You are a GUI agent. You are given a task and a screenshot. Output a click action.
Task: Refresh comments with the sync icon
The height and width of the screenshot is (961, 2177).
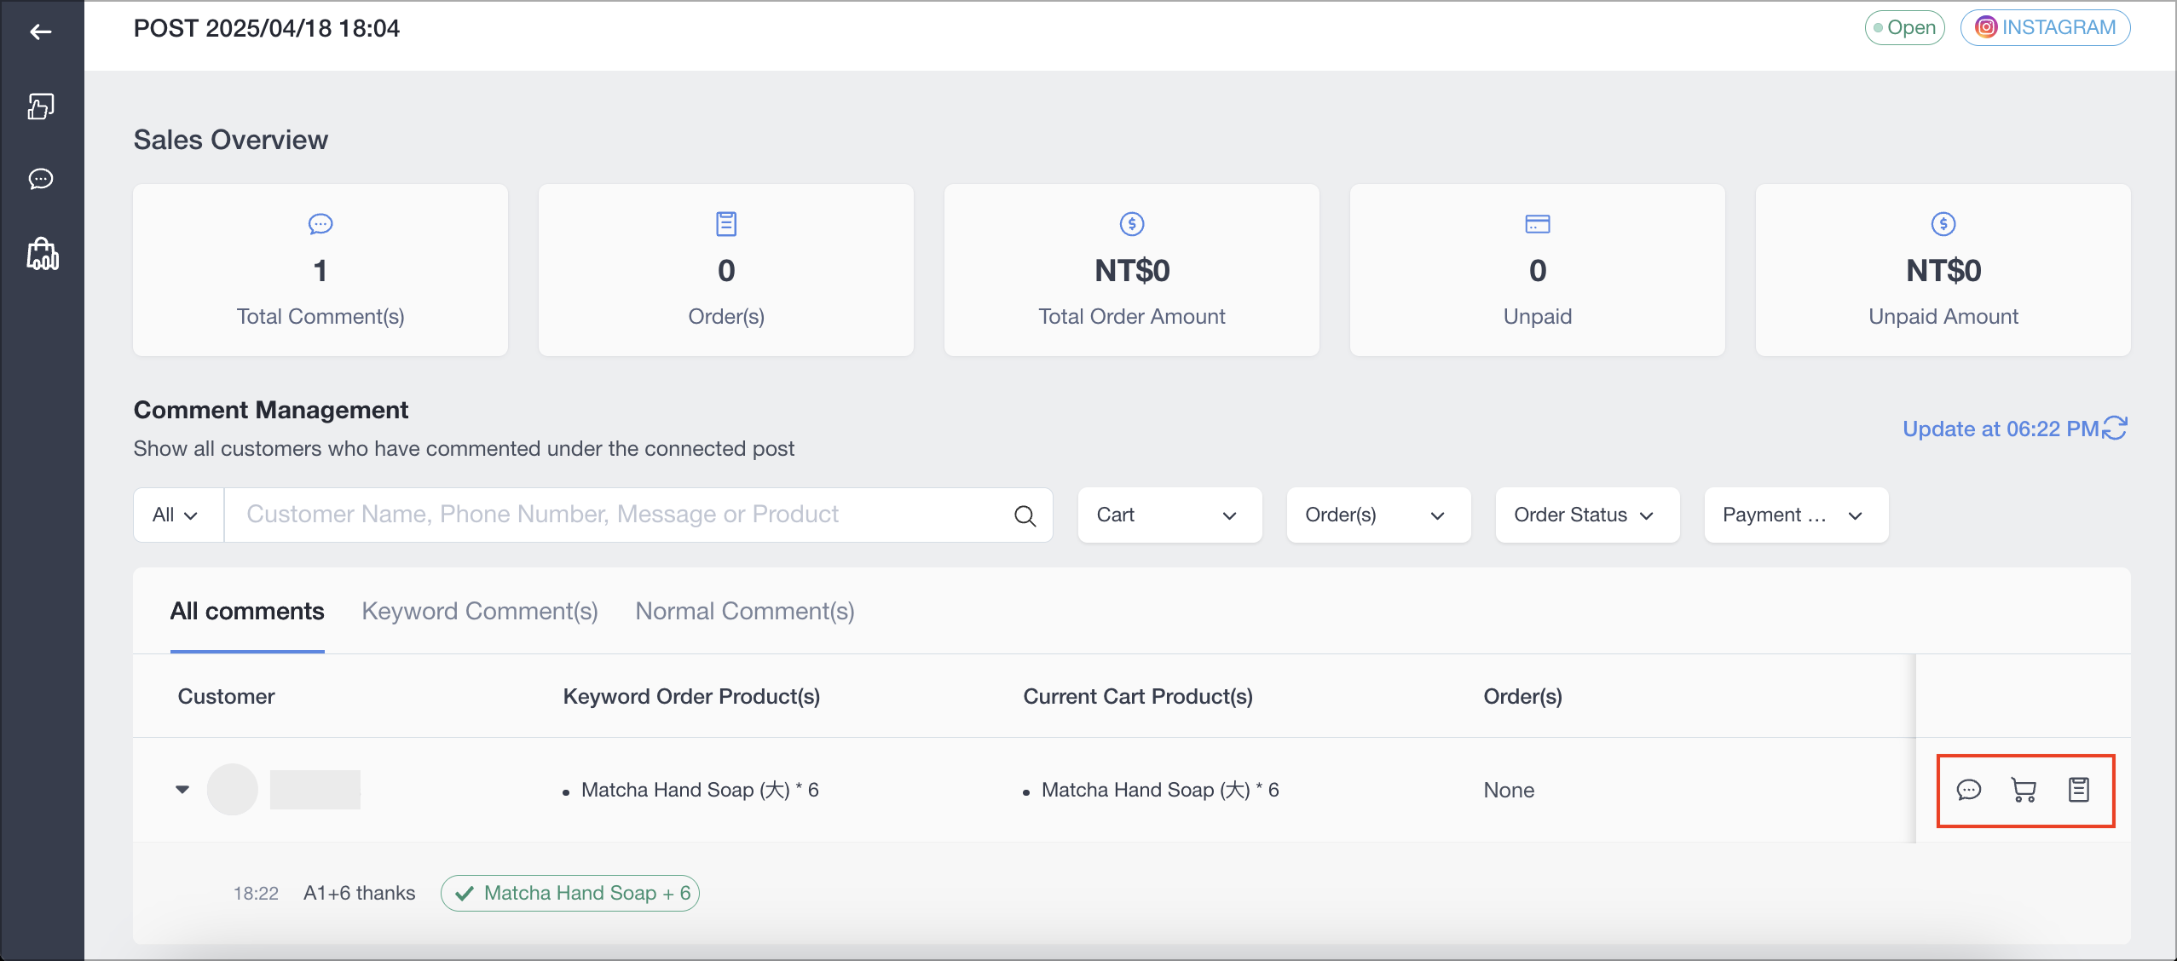tap(2115, 428)
